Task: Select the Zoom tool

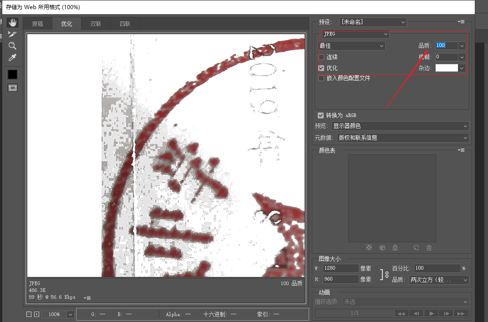Action: tap(12, 46)
